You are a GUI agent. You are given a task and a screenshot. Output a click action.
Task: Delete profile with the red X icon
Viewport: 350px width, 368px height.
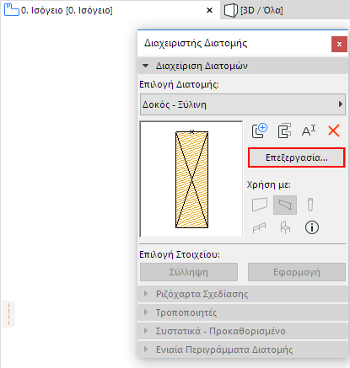click(334, 131)
